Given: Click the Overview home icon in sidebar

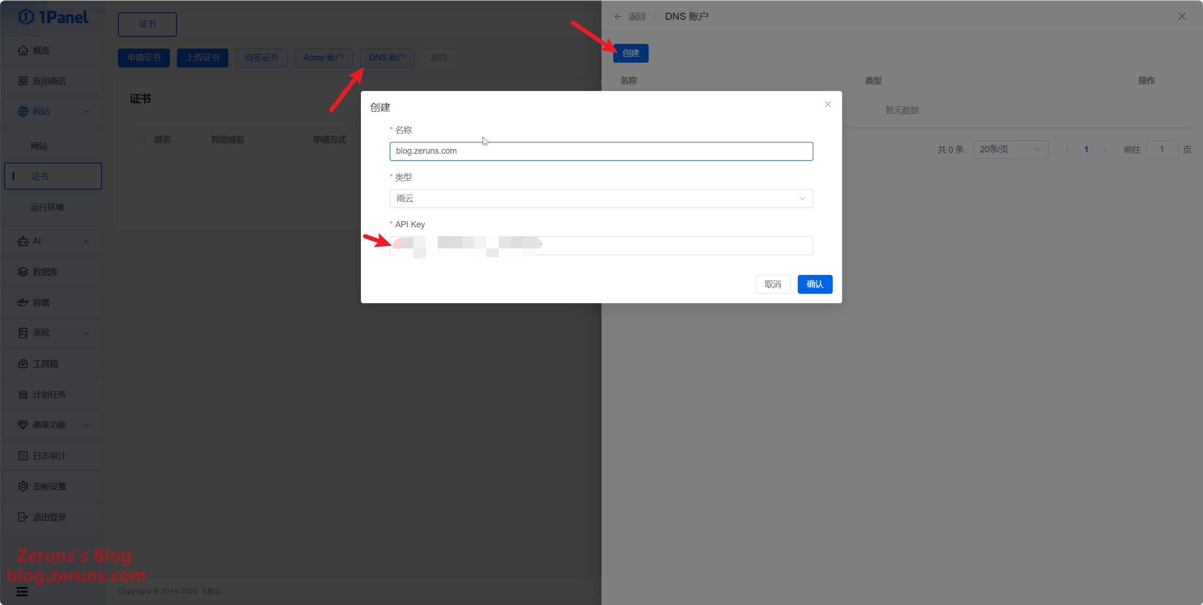Looking at the screenshot, I should 23,50.
